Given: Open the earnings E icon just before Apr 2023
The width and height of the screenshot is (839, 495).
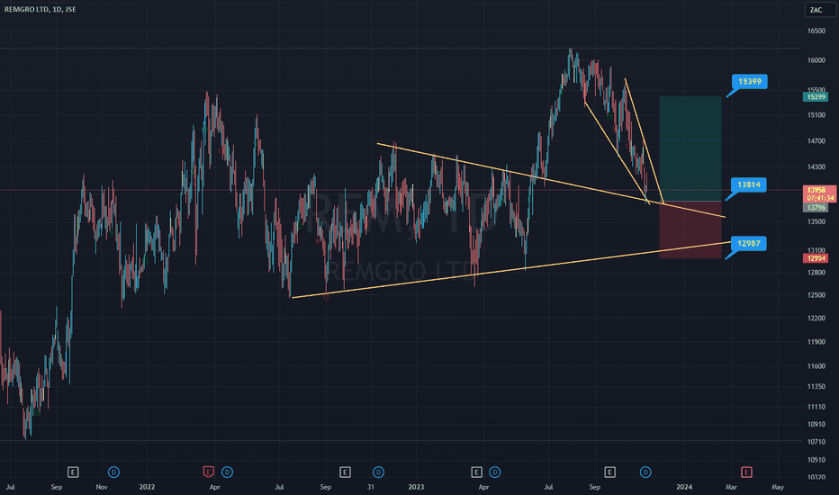Looking at the screenshot, I should pos(476,472).
